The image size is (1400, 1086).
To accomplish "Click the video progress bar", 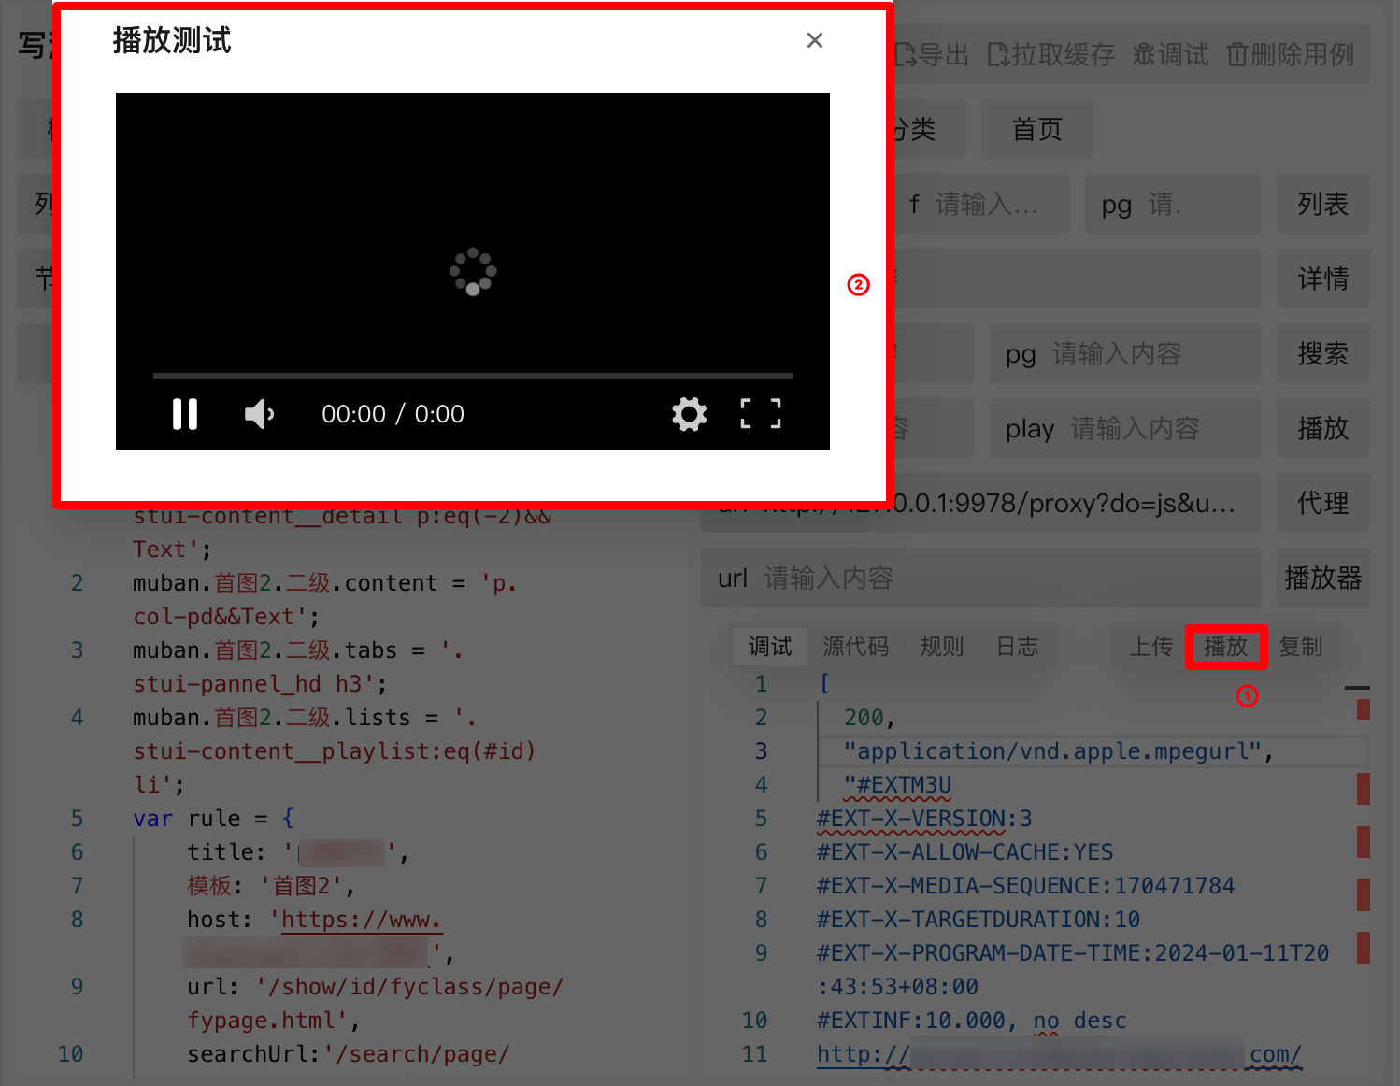I will (x=473, y=376).
